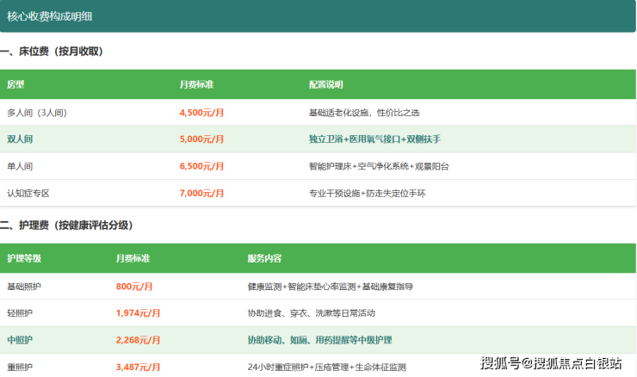The image size is (637, 377).
Task: Click the 配置说明 column header
Action: [x=325, y=84]
